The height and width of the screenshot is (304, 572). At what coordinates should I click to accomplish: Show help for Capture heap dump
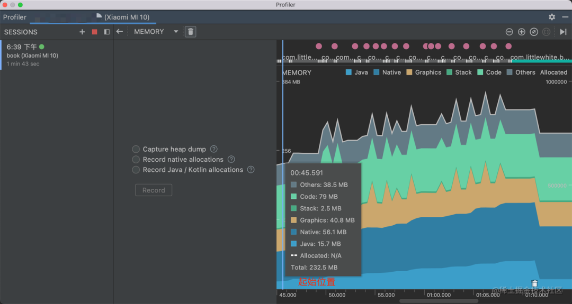[x=214, y=149]
